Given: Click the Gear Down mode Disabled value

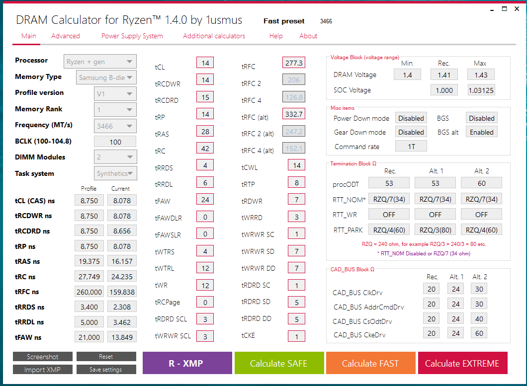Looking at the screenshot, I should click(411, 132).
